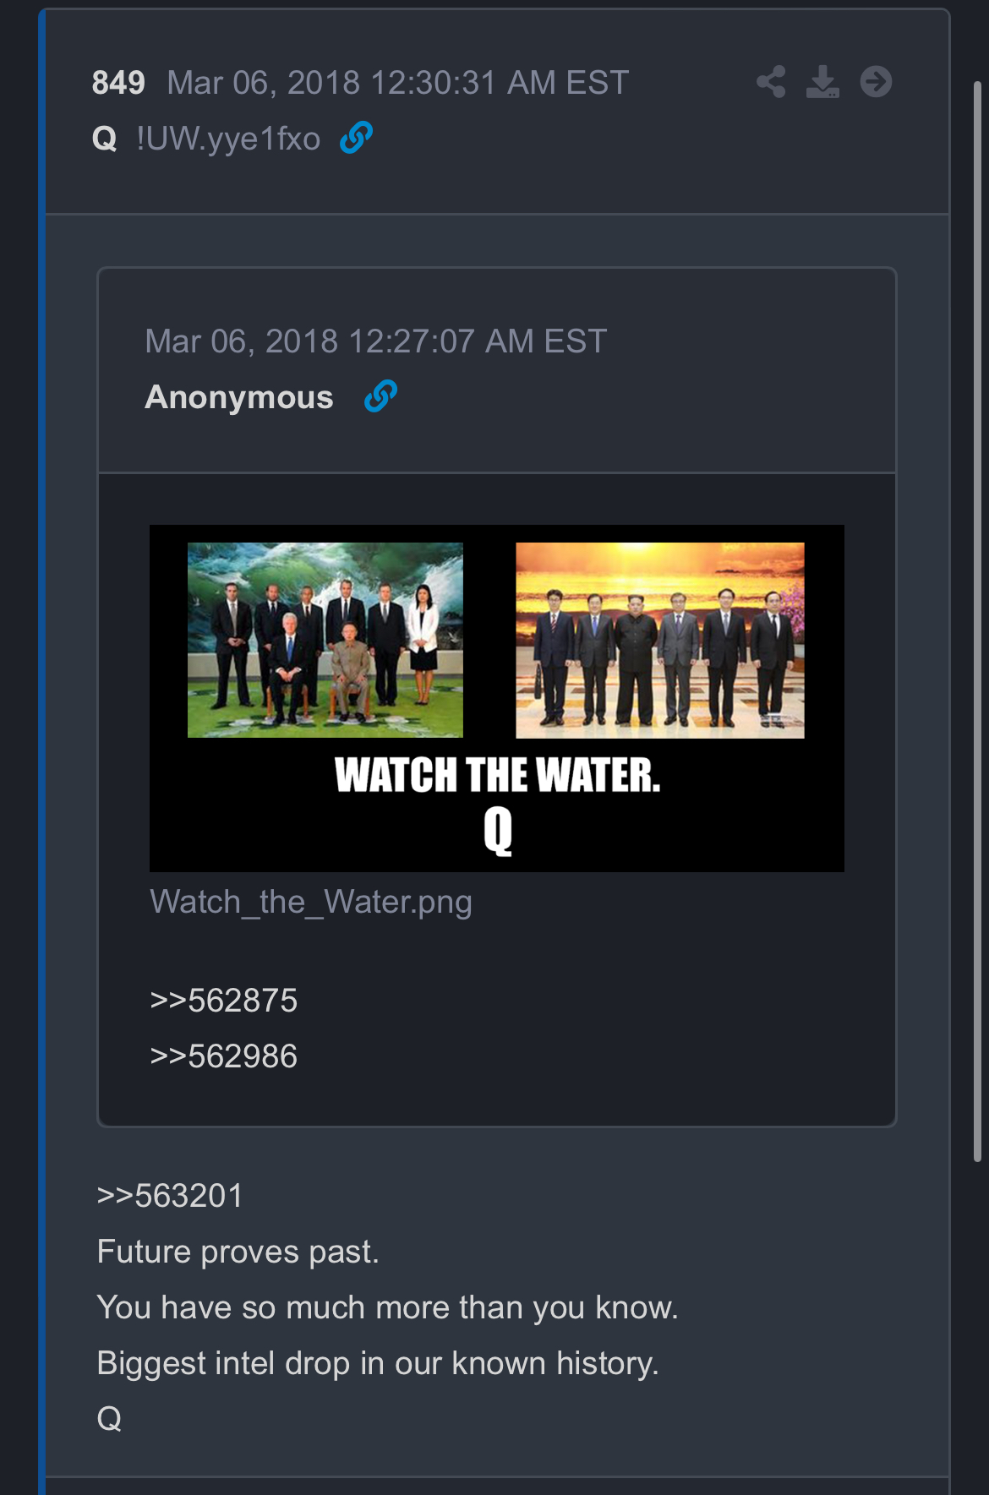Click the Q author name in header
This screenshot has width=989, height=1495.
[105, 139]
